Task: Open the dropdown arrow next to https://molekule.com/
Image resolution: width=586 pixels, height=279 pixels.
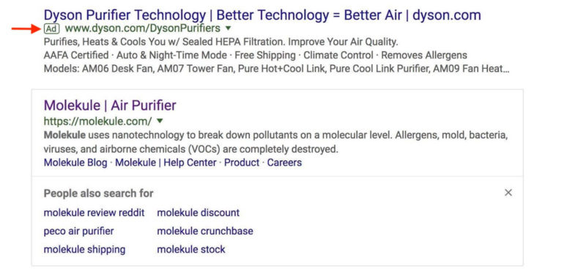Action: tap(160, 121)
